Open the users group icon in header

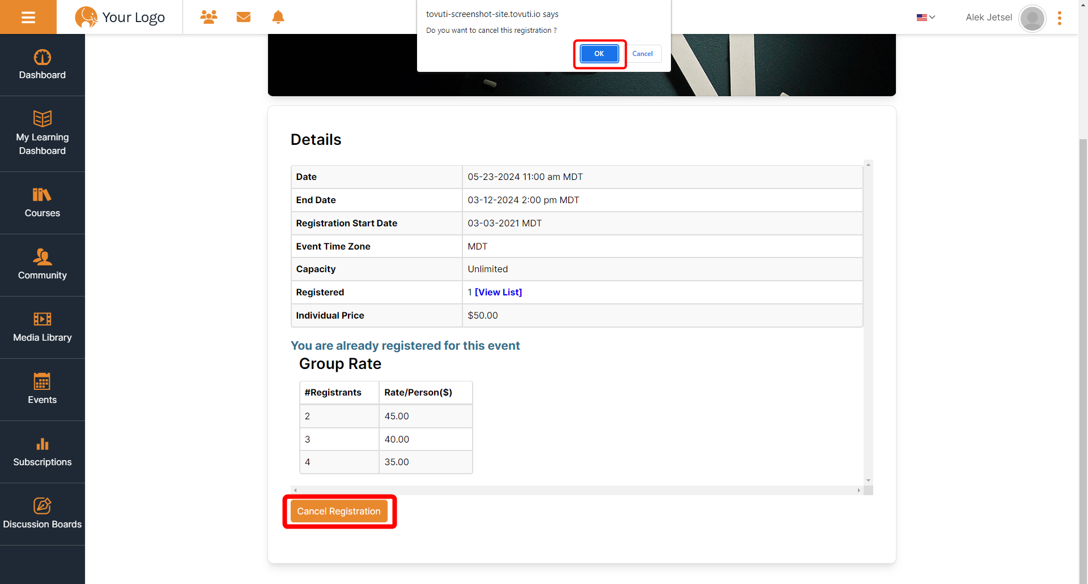[209, 17]
